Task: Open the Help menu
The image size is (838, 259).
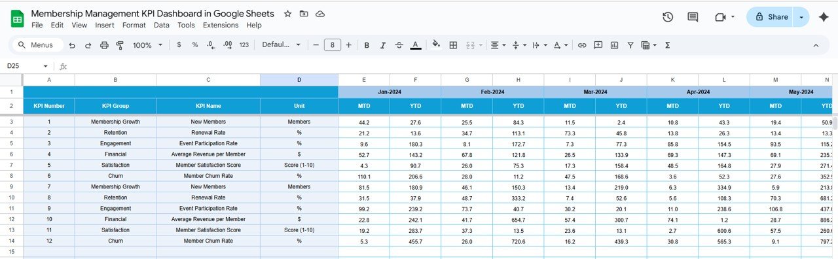Action: (254, 25)
